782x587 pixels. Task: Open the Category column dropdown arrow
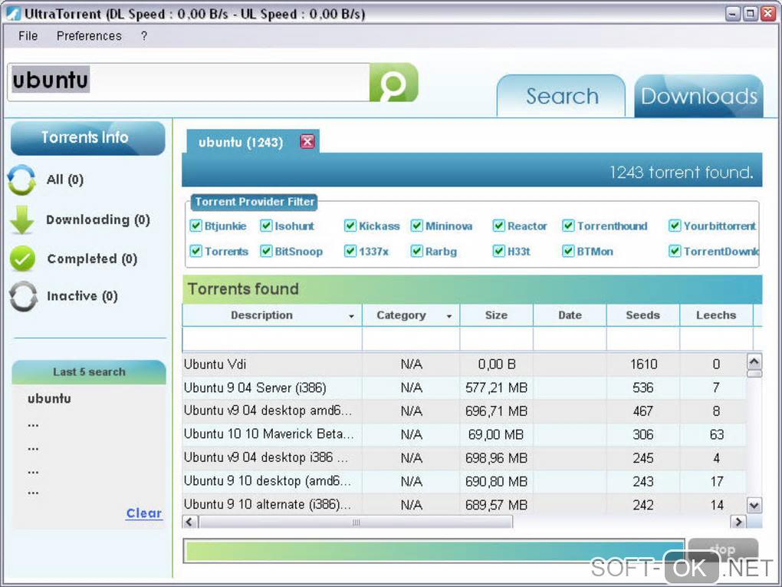pos(449,316)
